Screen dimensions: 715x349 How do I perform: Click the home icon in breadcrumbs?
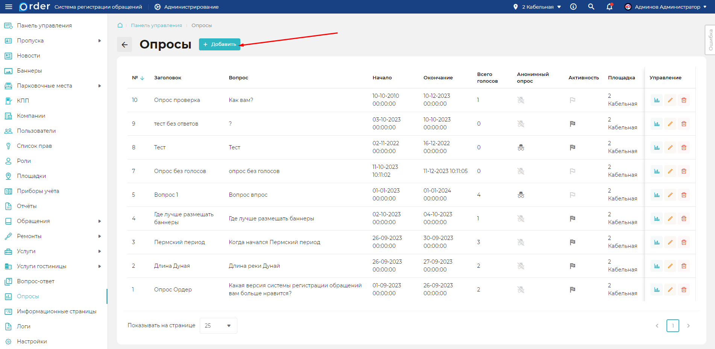click(120, 25)
